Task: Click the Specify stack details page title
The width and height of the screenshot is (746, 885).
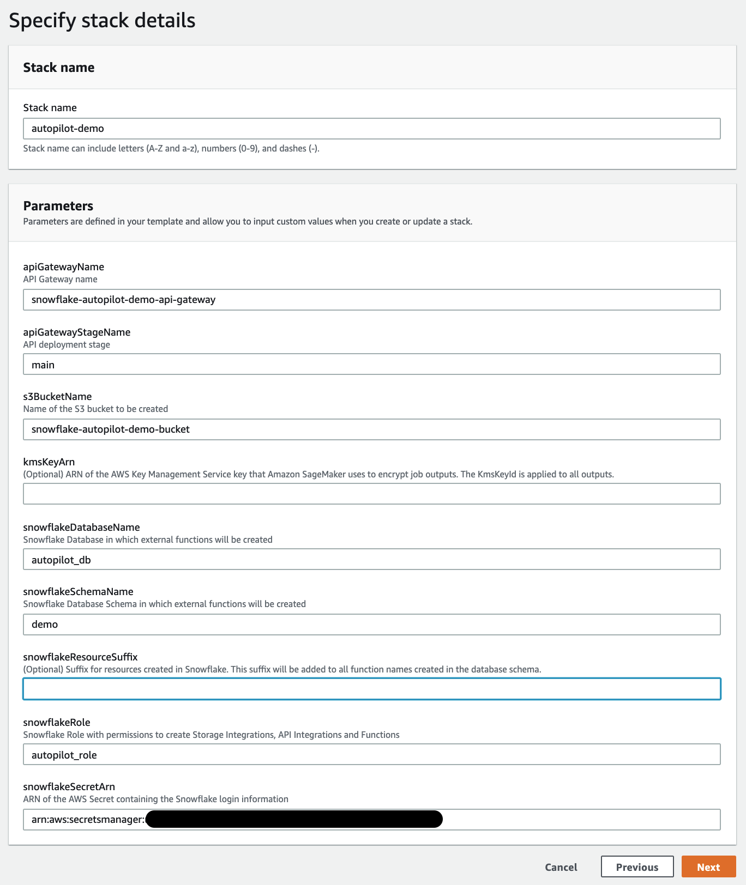Action: coord(101,20)
